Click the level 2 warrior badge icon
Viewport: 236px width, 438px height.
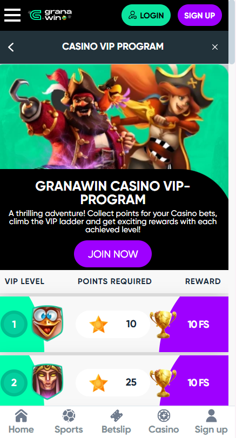pos(47,381)
